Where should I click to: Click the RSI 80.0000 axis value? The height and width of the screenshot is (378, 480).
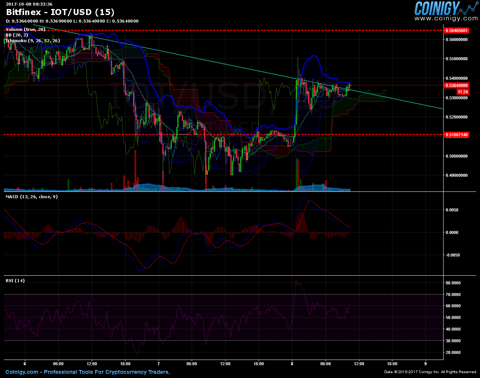[x=453, y=283]
